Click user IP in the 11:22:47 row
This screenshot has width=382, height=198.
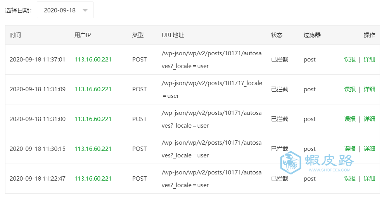tap(93, 179)
